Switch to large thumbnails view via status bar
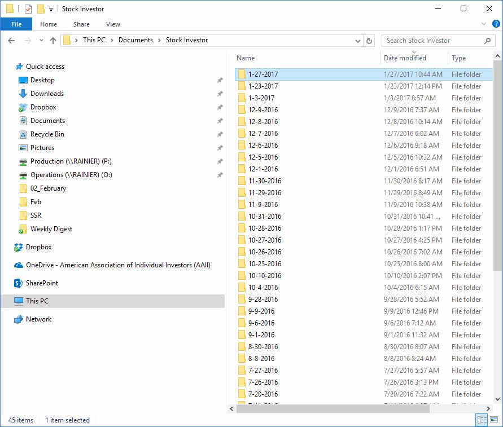The width and height of the screenshot is (503, 427). coord(493,420)
